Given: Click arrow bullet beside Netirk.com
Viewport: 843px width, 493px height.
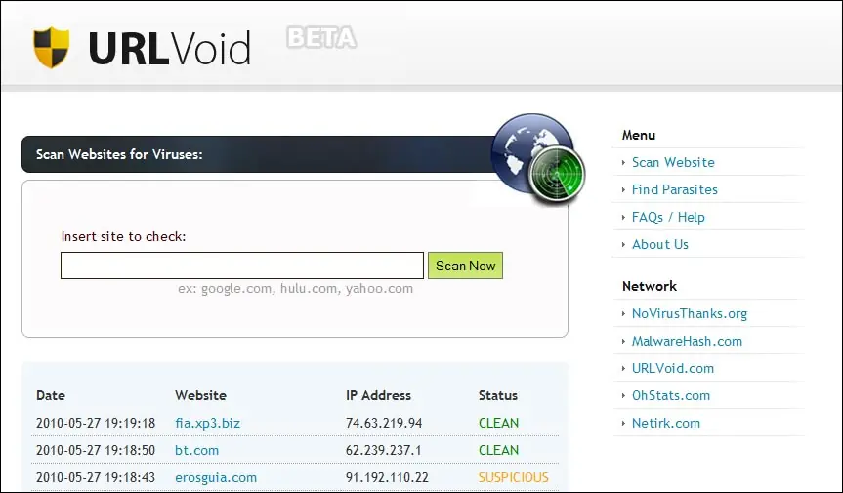Looking at the screenshot, I should coord(623,423).
